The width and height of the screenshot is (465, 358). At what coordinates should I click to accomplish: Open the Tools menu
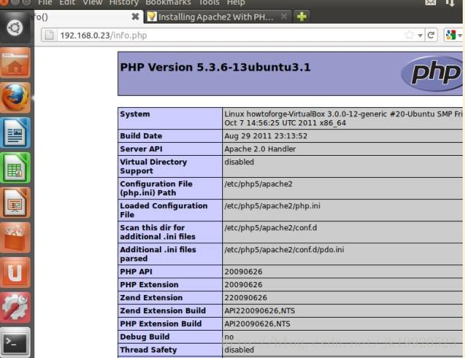pos(209,3)
